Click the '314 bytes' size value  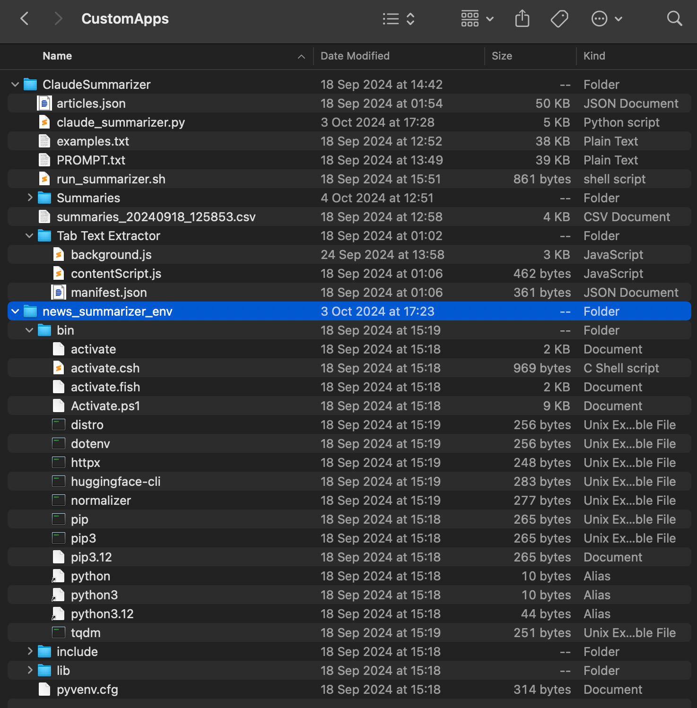tap(542, 690)
